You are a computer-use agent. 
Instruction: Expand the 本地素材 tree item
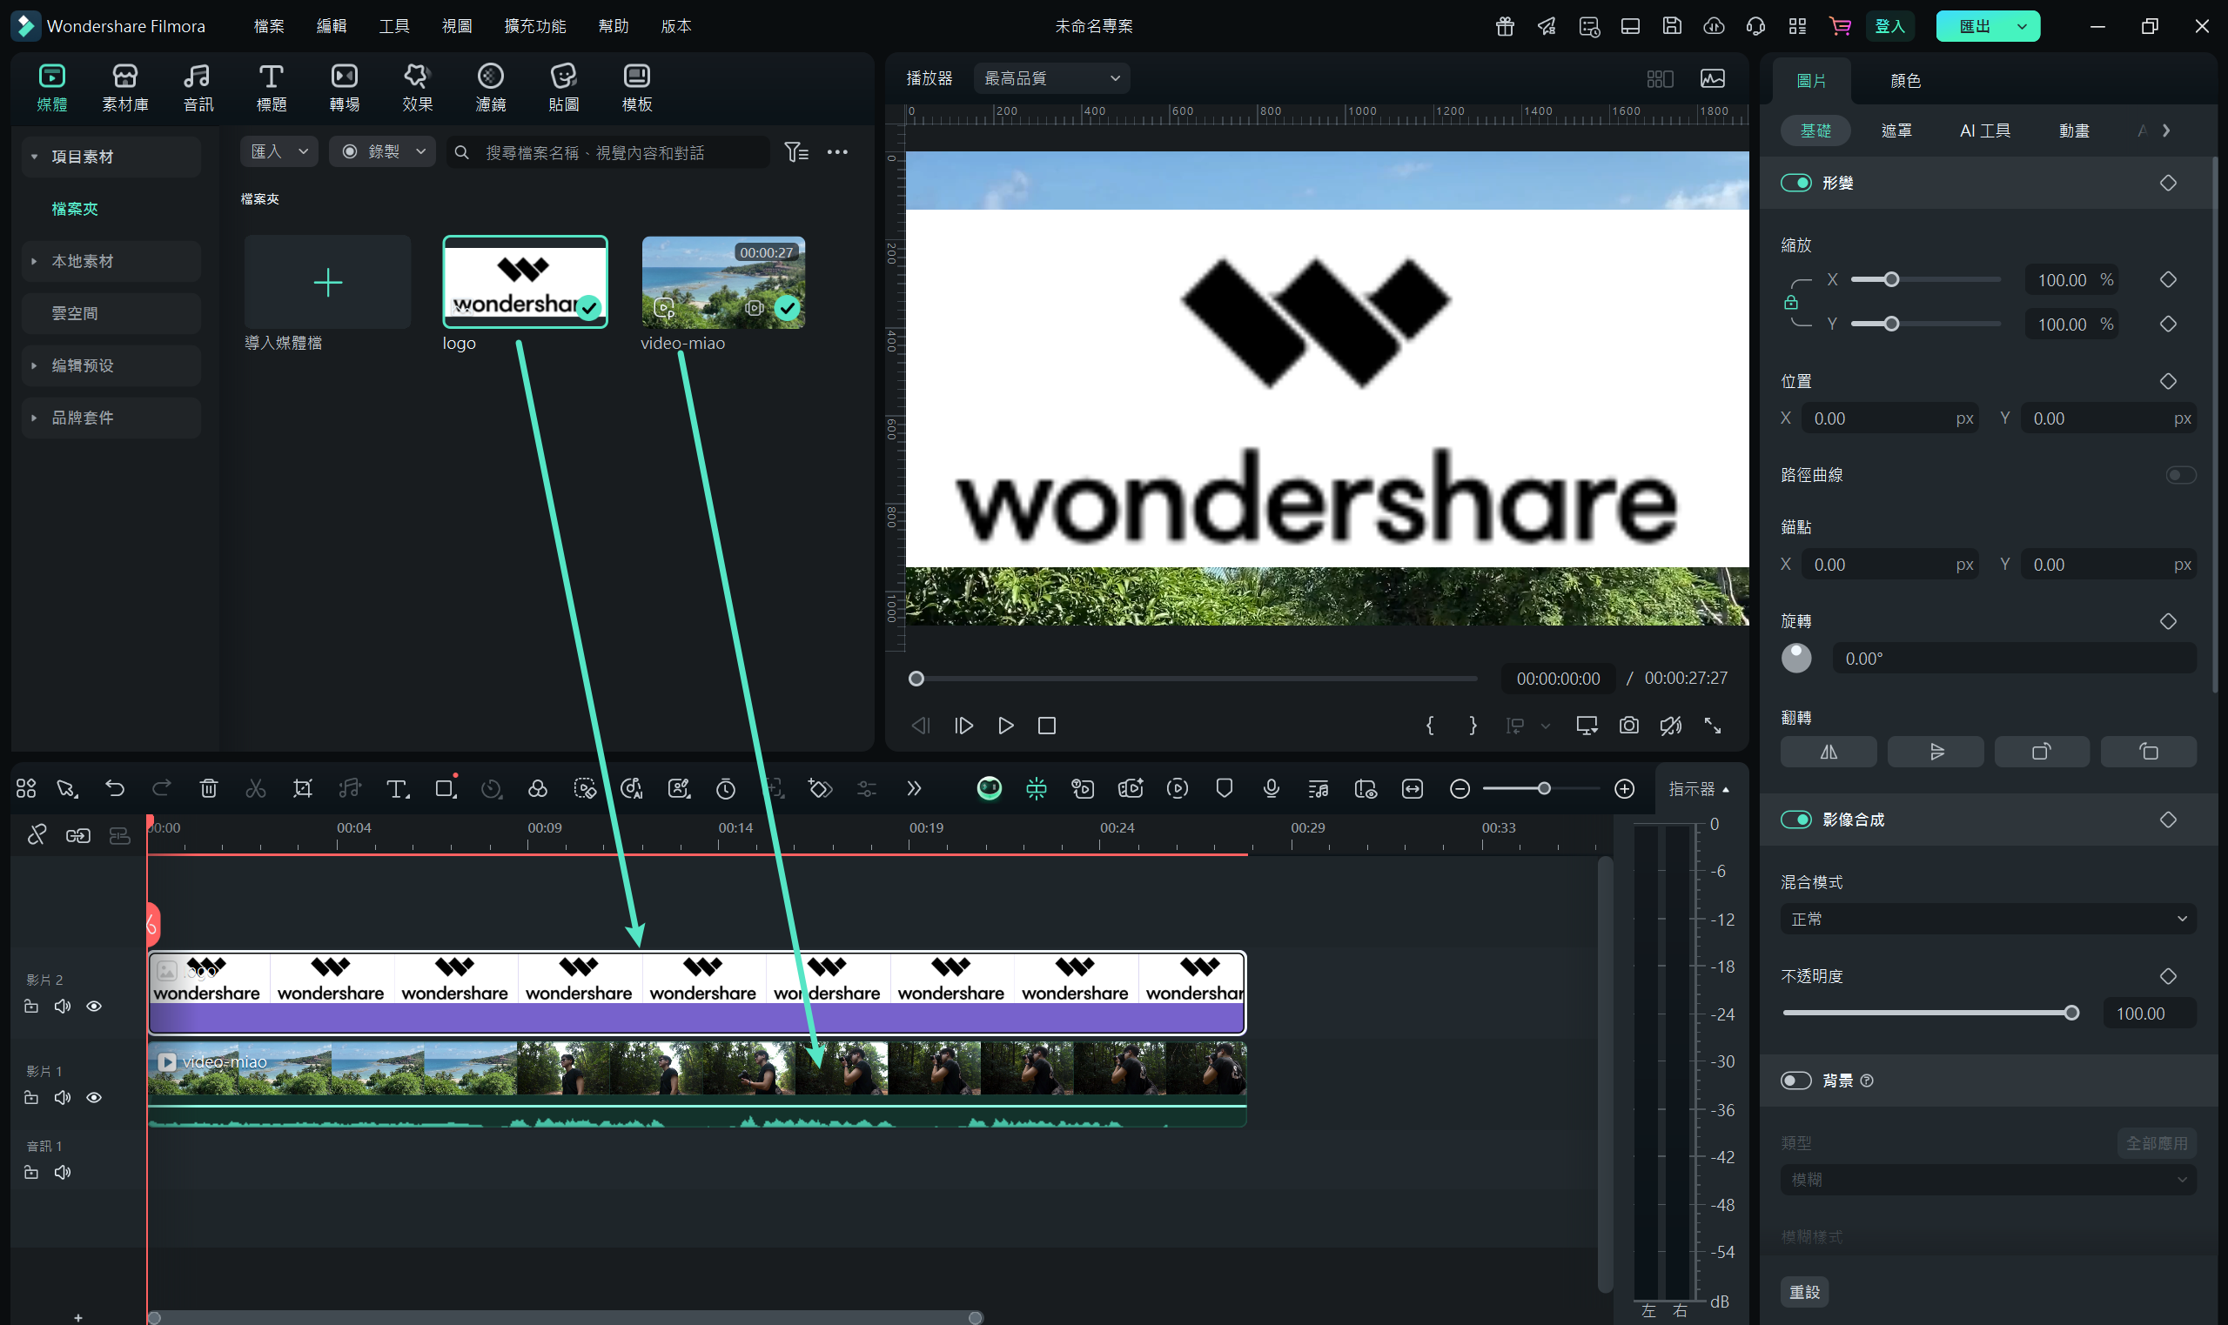pyautogui.click(x=34, y=262)
